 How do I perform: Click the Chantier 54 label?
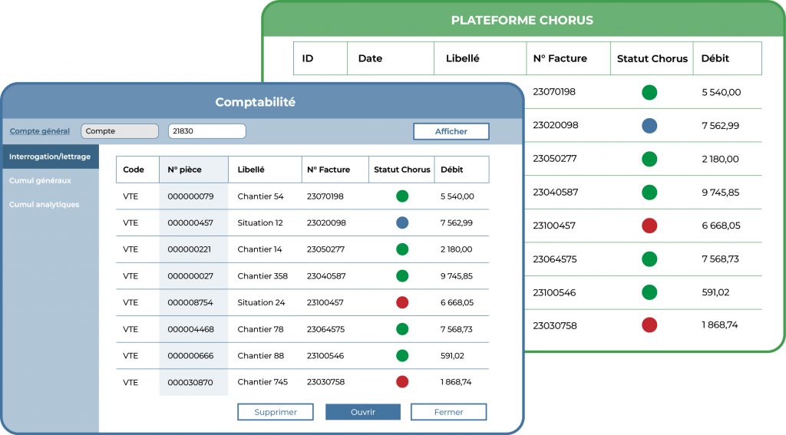point(261,196)
